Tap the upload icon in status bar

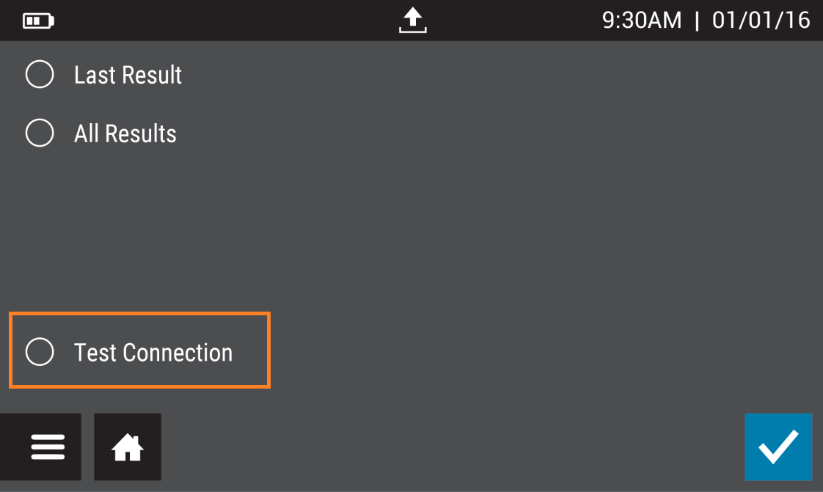coord(413,20)
